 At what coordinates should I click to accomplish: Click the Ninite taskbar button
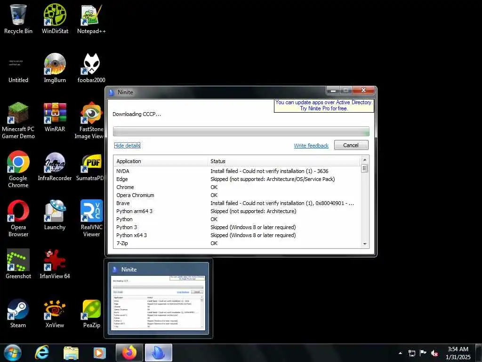click(x=159, y=353)
